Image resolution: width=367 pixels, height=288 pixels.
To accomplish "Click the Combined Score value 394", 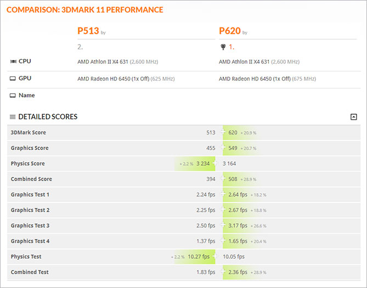I will point(211,179).
